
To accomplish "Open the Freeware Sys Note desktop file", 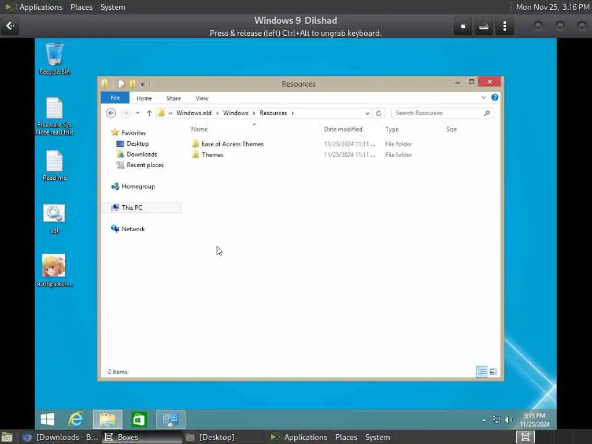I will click(54, 116).
